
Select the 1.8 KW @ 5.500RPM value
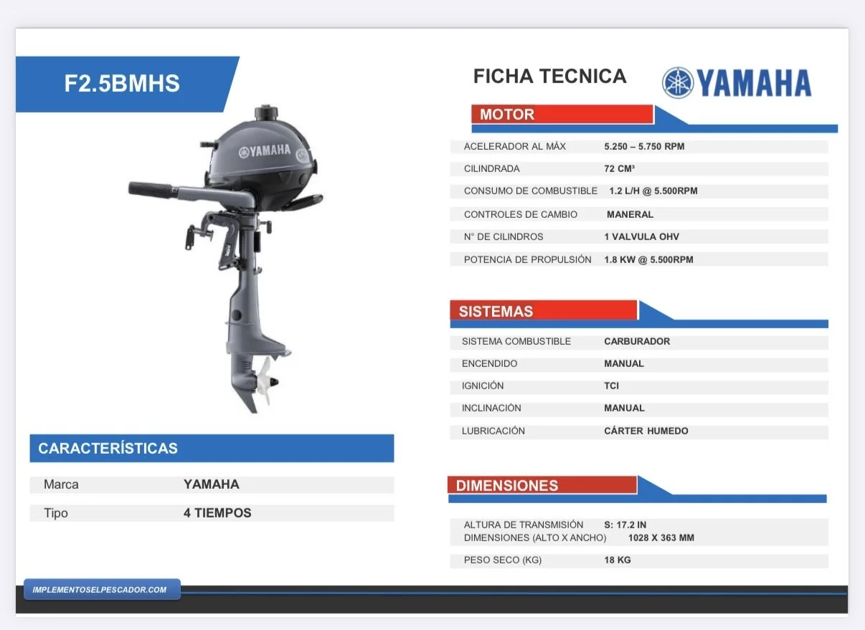click(649, 259)
